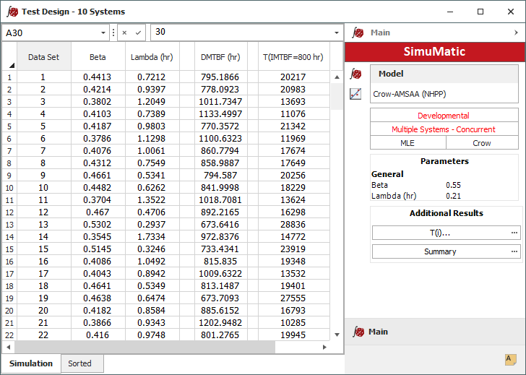Click the Developmental data type link

click(x=444, y=116)
